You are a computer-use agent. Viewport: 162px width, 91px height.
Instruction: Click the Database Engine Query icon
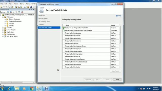[x=12, y=7]
